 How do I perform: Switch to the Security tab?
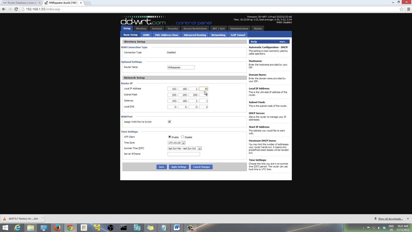173,29
